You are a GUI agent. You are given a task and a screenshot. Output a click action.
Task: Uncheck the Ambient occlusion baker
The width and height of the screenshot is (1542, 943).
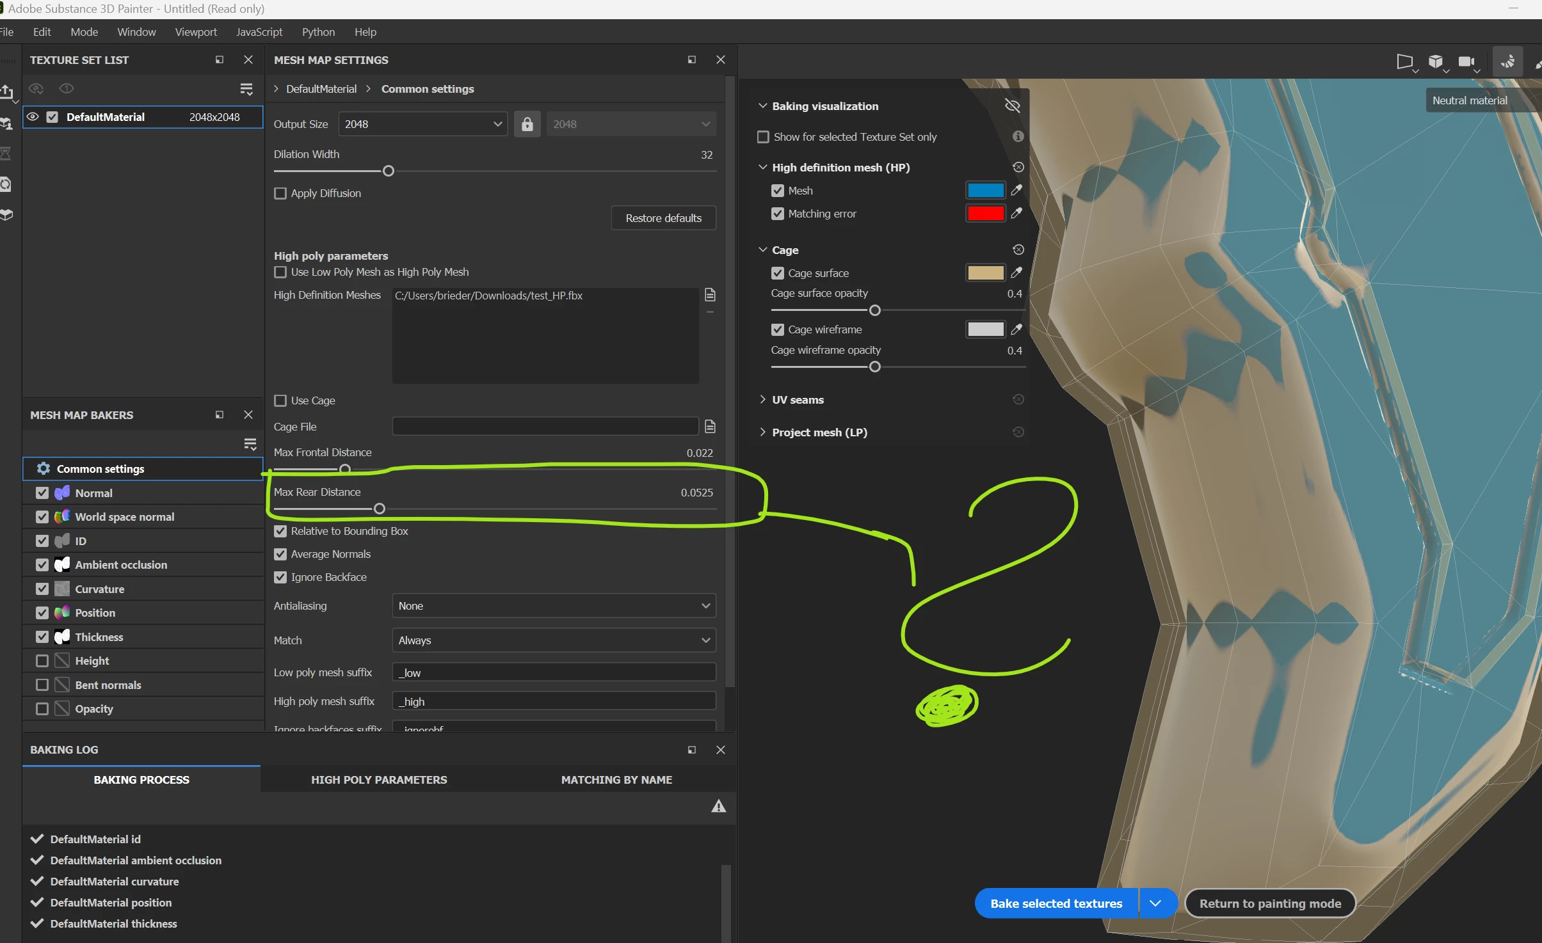(42, 565)
